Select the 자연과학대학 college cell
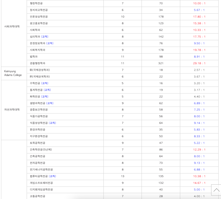 tap(12, 109)
